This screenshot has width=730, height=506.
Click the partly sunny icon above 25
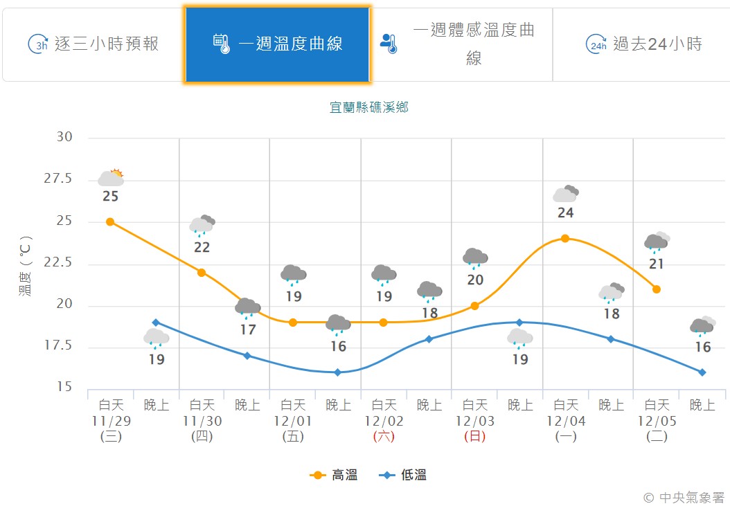111,178
